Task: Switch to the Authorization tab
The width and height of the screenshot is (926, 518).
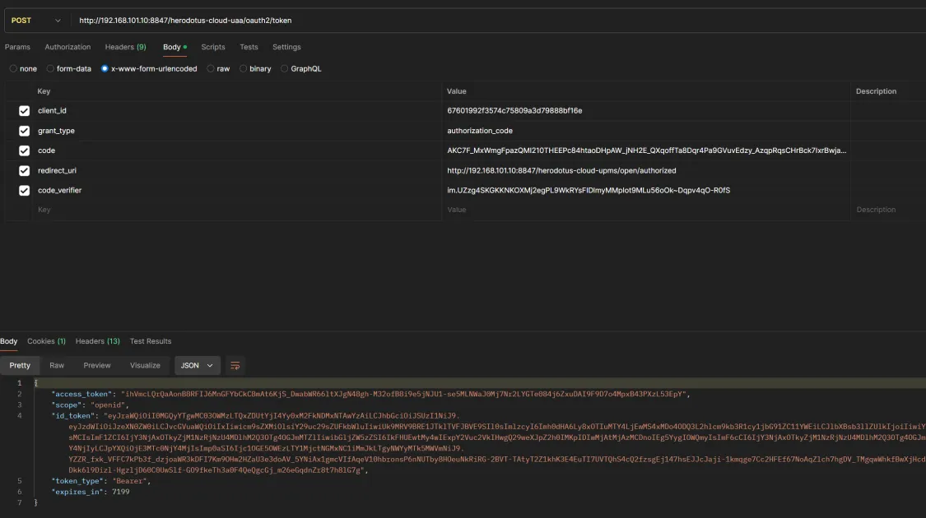Action: click(x=67, y=47)
